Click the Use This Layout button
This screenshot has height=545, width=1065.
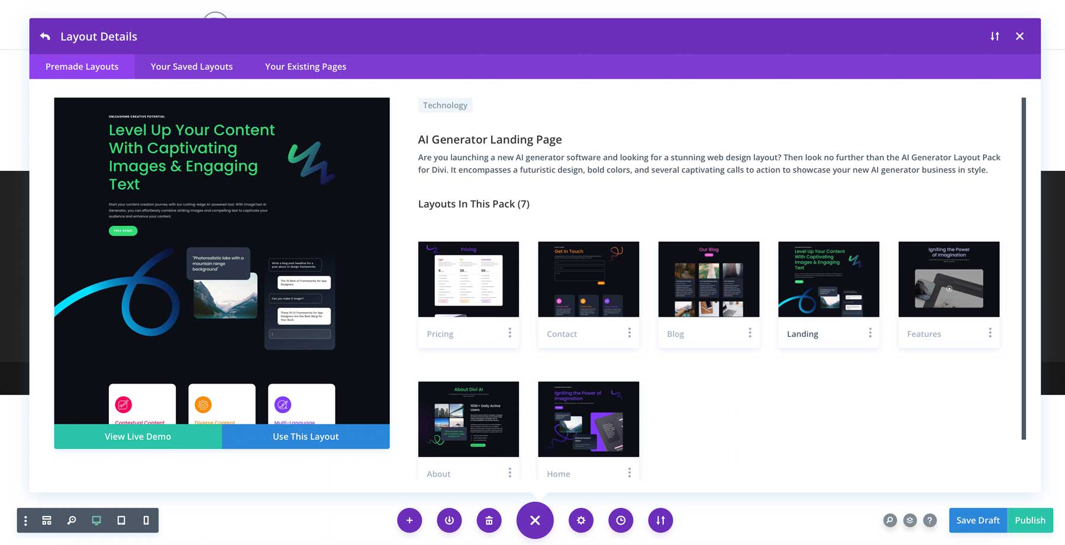pyautogui.click(x=305, y=436)
